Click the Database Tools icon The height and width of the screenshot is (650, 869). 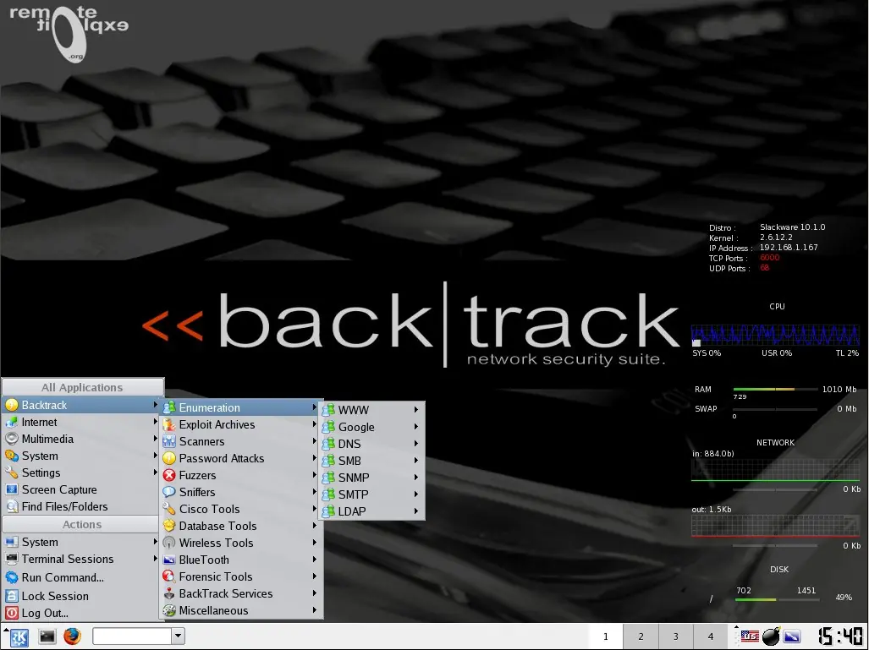pyautogui.click(x=169, y=526)
